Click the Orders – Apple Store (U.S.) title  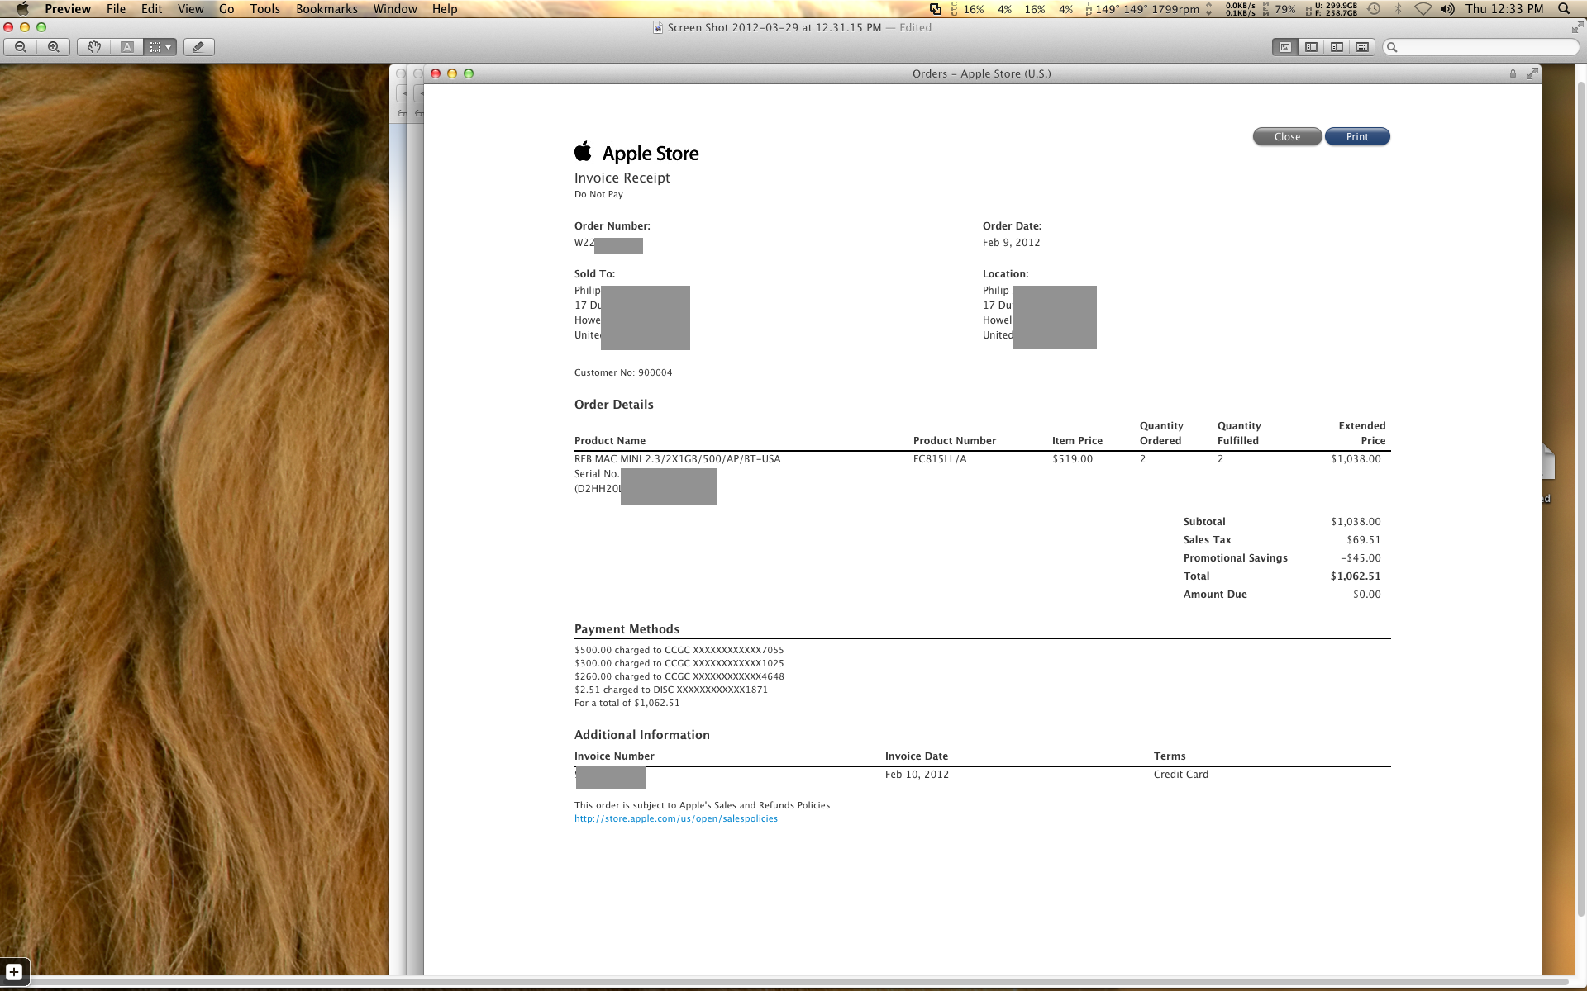coord(981,73)
